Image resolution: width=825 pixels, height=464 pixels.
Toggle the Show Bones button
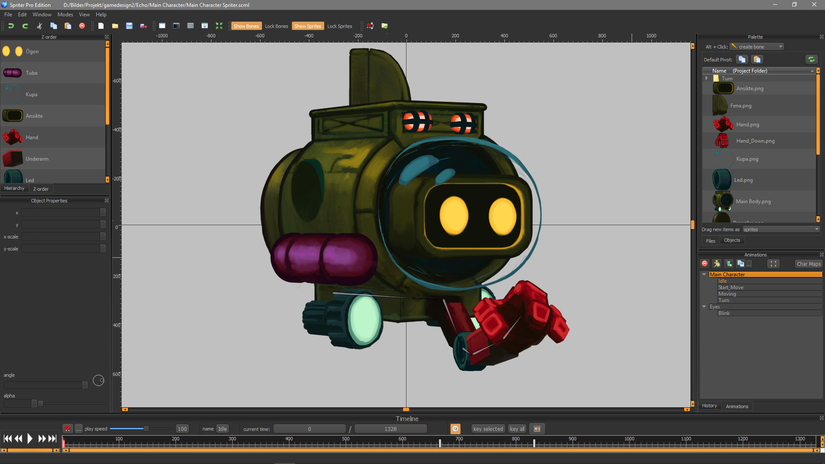click(x=246, y=26)
